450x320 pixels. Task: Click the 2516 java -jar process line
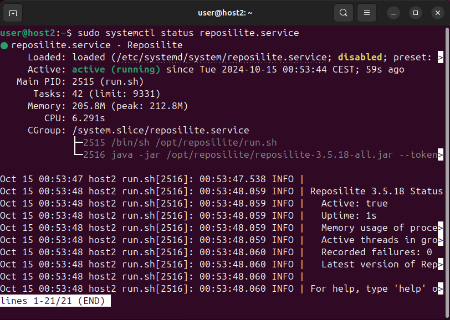click(x=260, y=155)
